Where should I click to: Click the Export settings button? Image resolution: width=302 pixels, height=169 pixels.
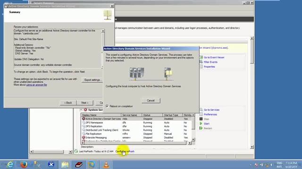click(x=92, y=80)
